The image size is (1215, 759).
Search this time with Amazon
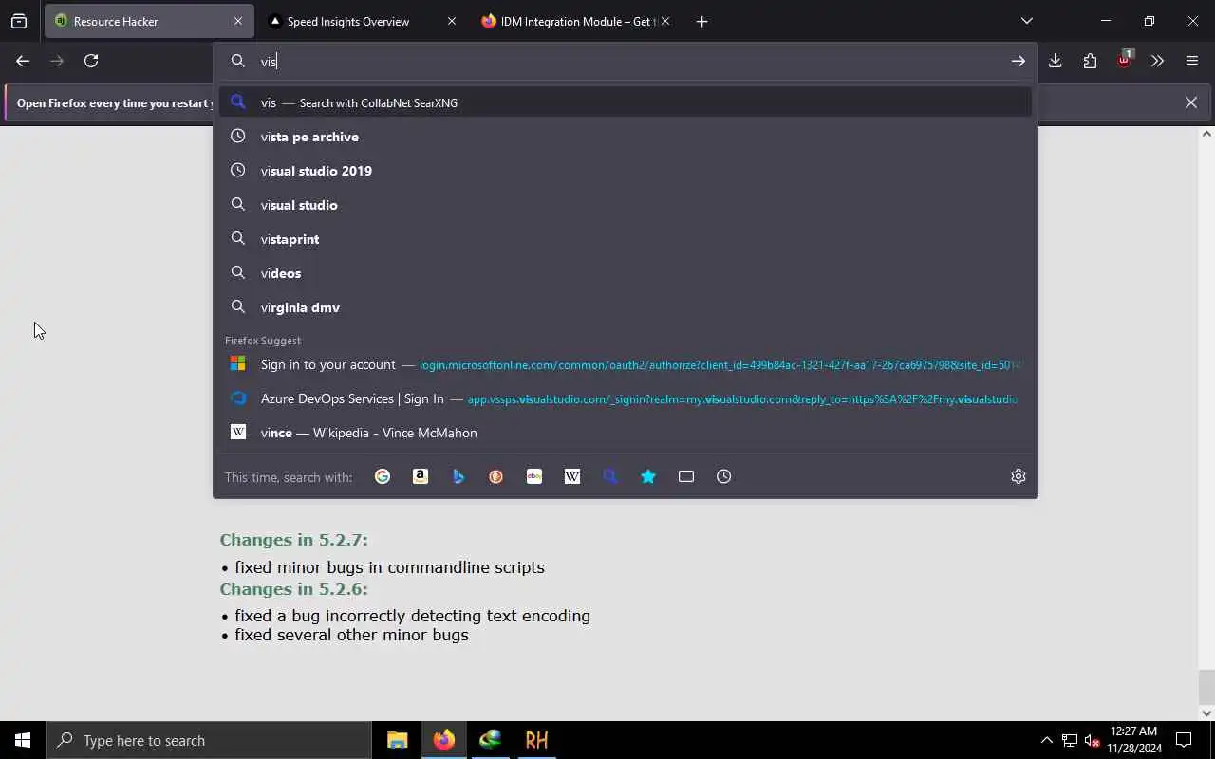(x=421, y=476)
